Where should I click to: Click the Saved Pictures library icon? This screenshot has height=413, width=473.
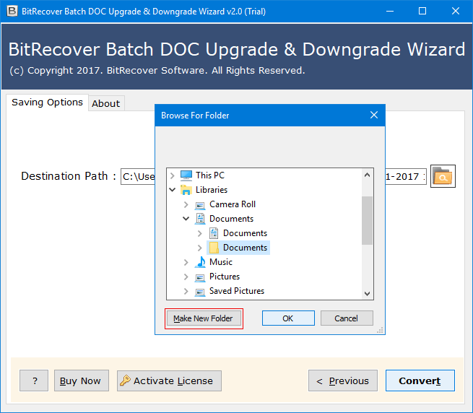(200, 292)
